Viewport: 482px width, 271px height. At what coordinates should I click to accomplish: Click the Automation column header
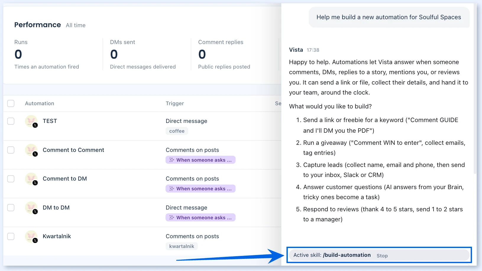coord(40,103)
